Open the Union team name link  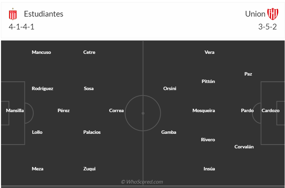[255, 14]
